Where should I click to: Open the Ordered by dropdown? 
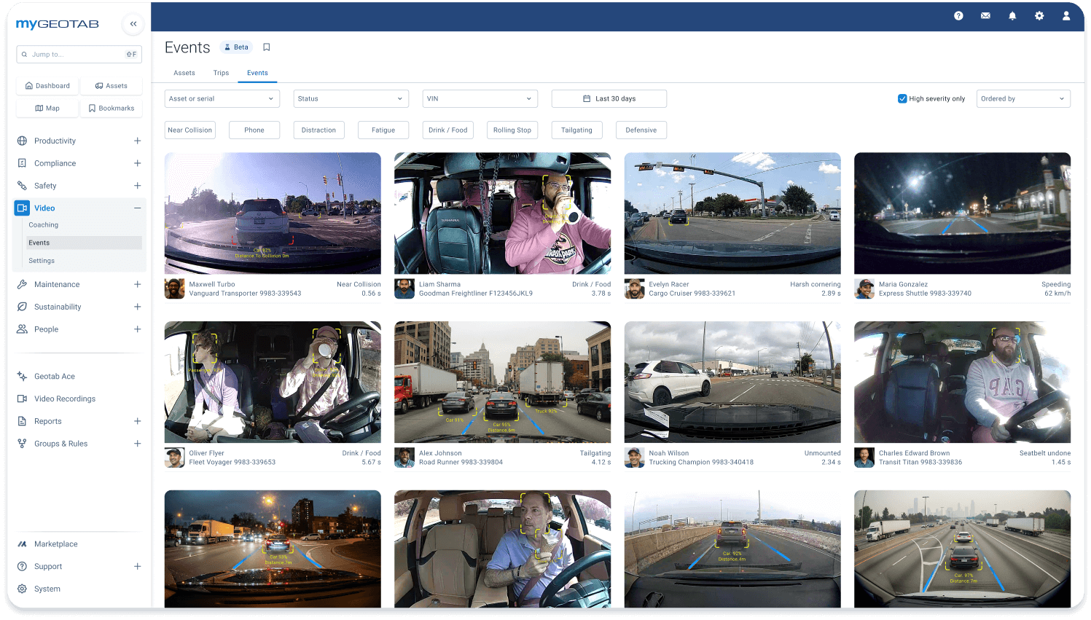point(1023,98)
